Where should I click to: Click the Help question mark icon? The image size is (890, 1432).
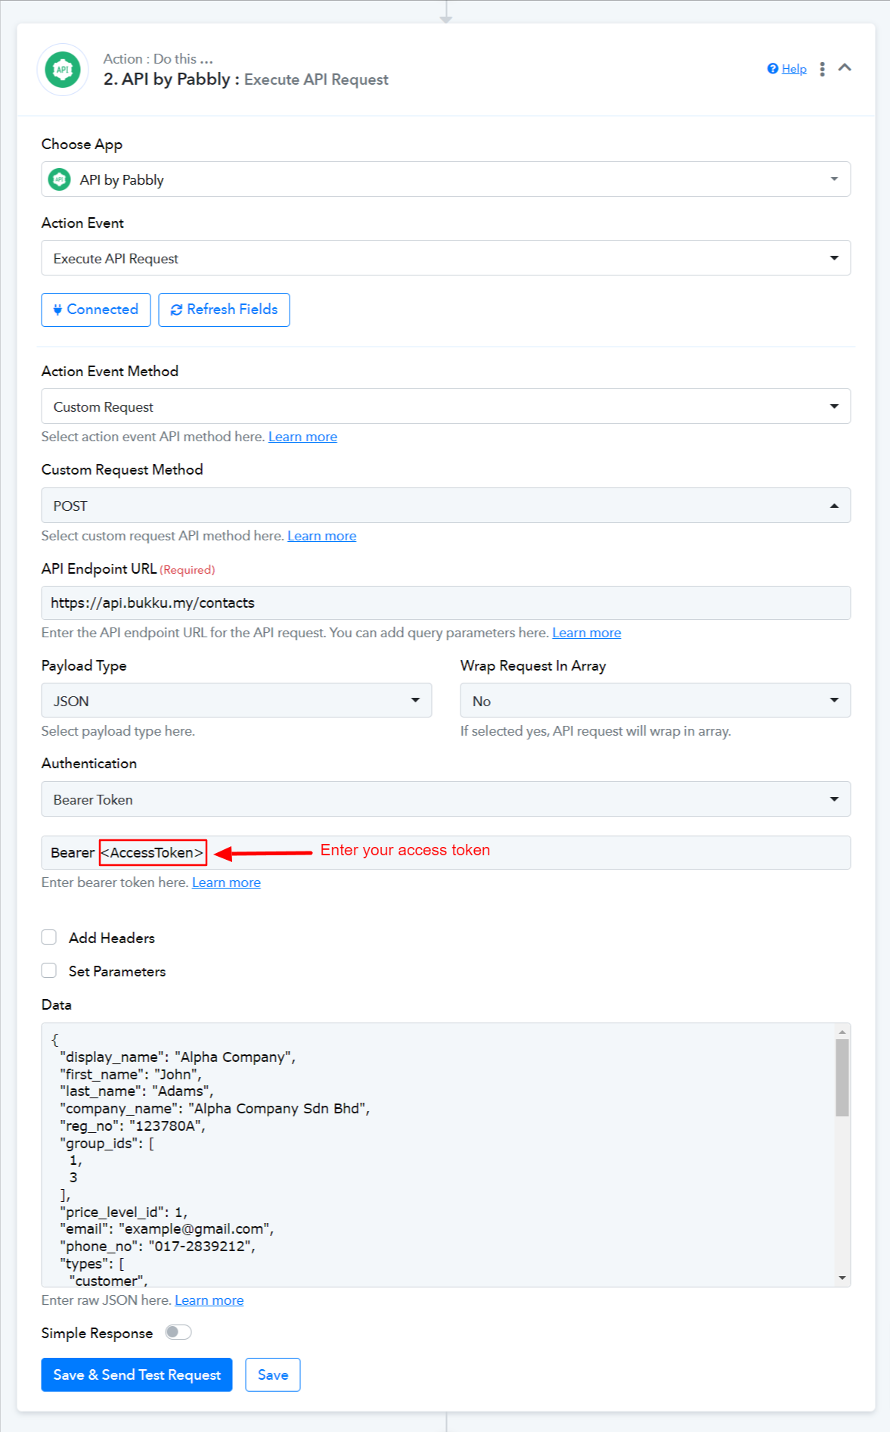pos(773,69)
